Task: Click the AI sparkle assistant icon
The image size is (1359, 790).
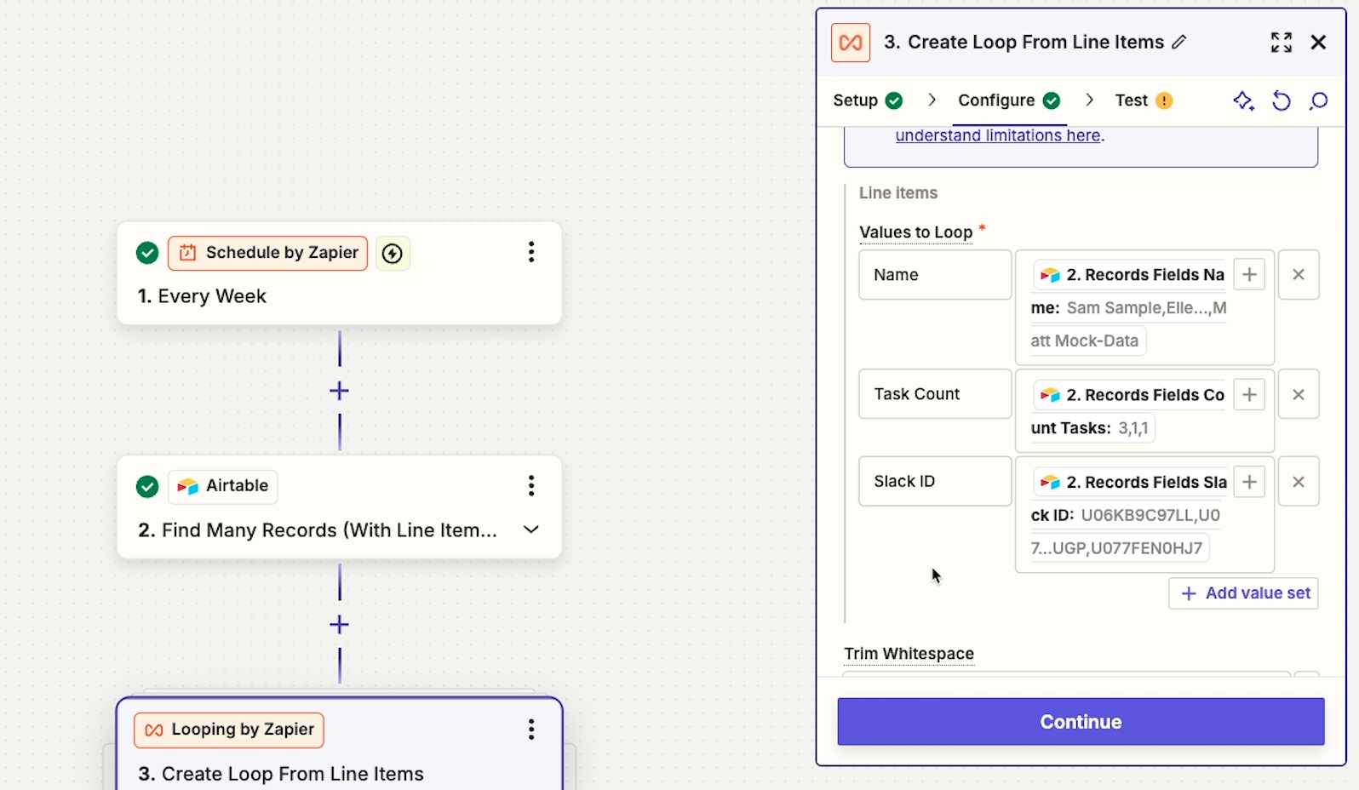Action: pyautogui.click(x=1243, y=101)
